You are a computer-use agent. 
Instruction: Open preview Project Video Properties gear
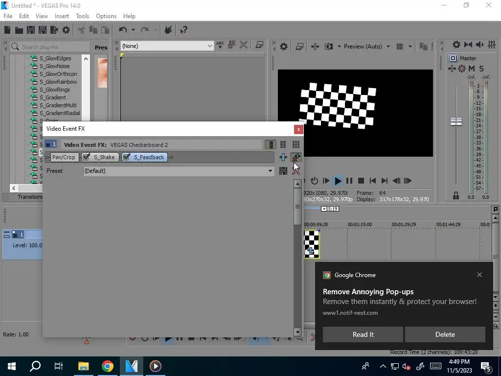pos(284,47)
